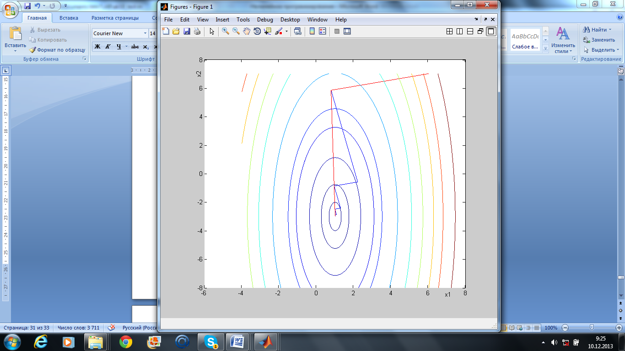Click the 100% zoom level button
This screenshot has width=625, height=351.
[551, 328]
